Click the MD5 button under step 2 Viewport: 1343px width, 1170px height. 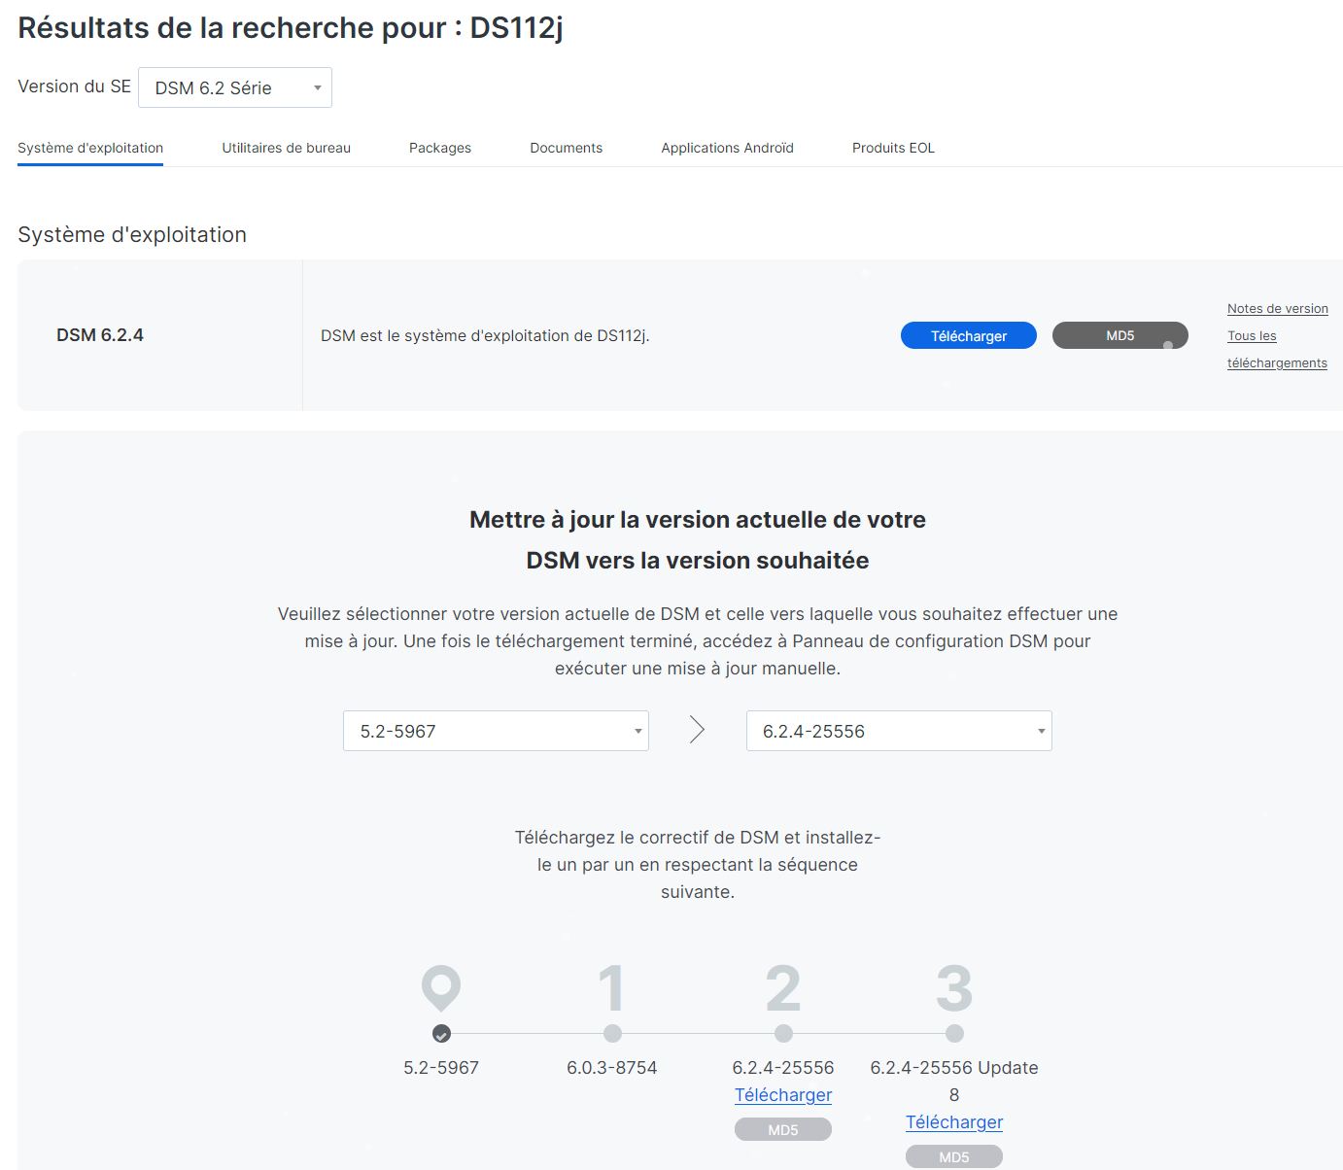click(x=783, y=1129)
